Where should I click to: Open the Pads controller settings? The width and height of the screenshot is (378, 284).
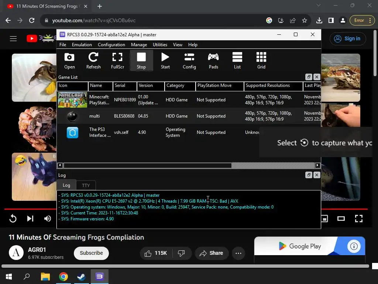pos(213,61)
